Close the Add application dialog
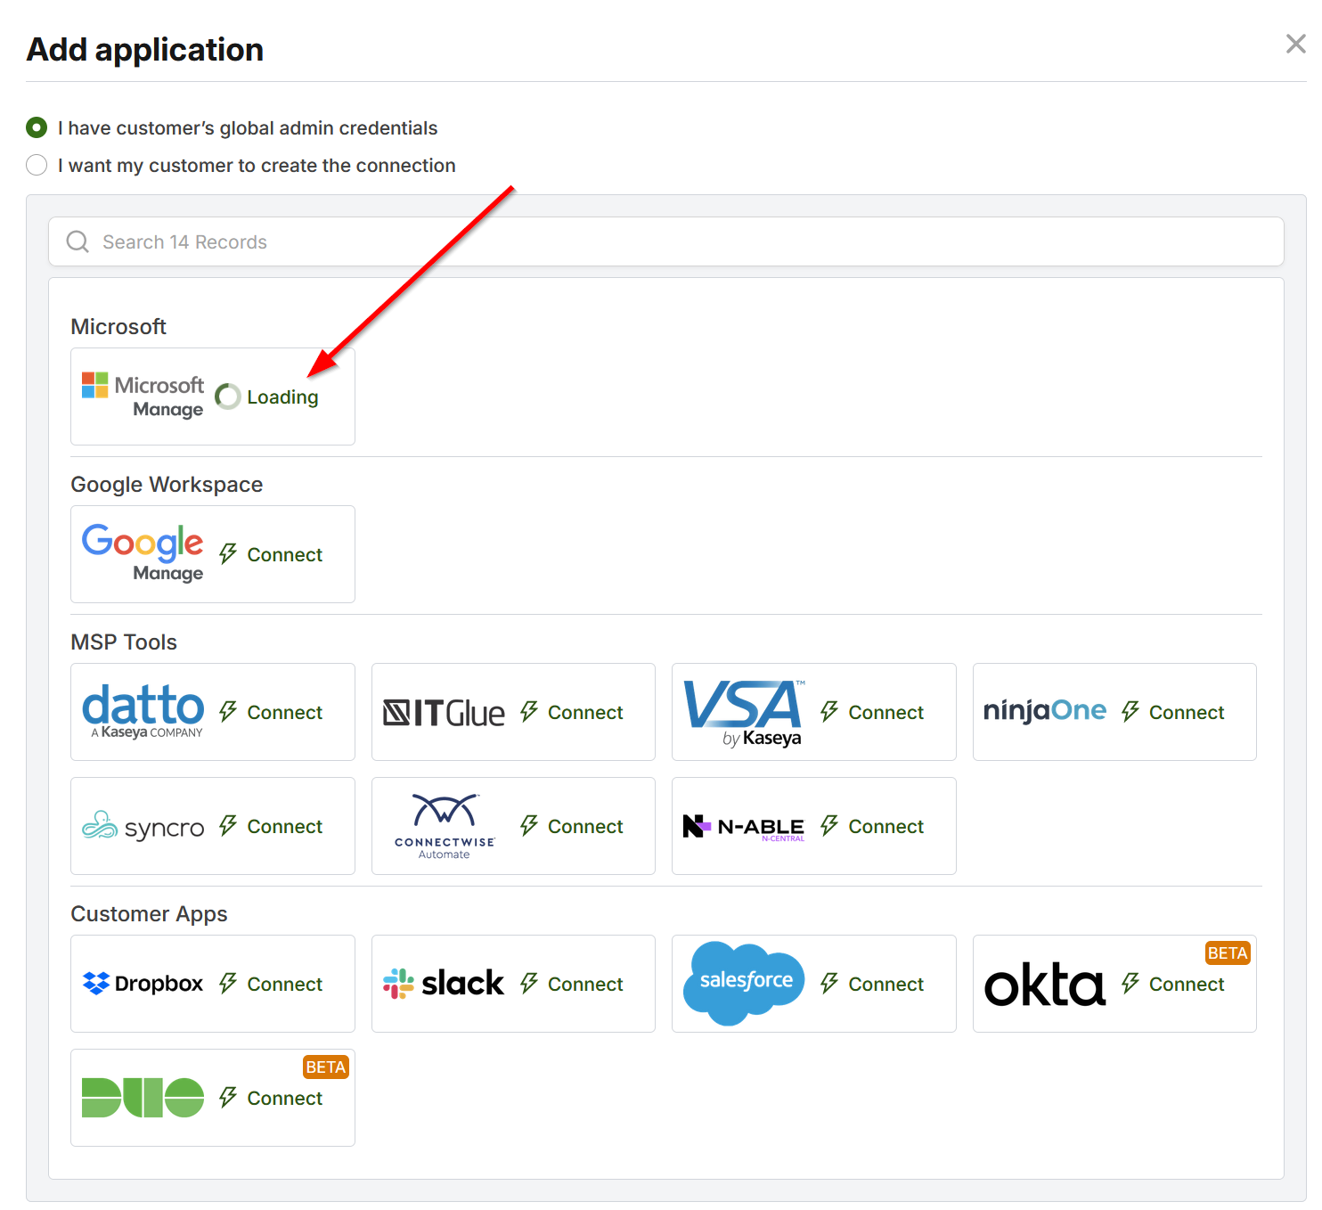1322x1210 pixels. click(1295, 43)
